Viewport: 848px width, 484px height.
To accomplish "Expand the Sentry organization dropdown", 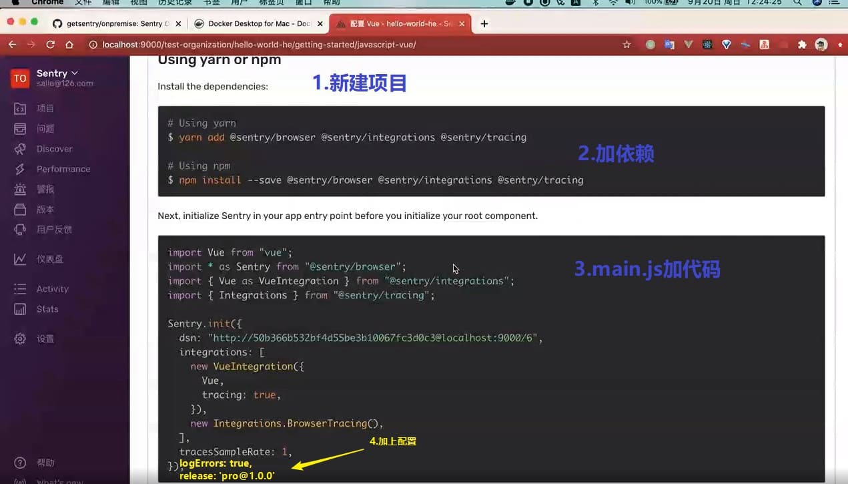I will 57,73.
